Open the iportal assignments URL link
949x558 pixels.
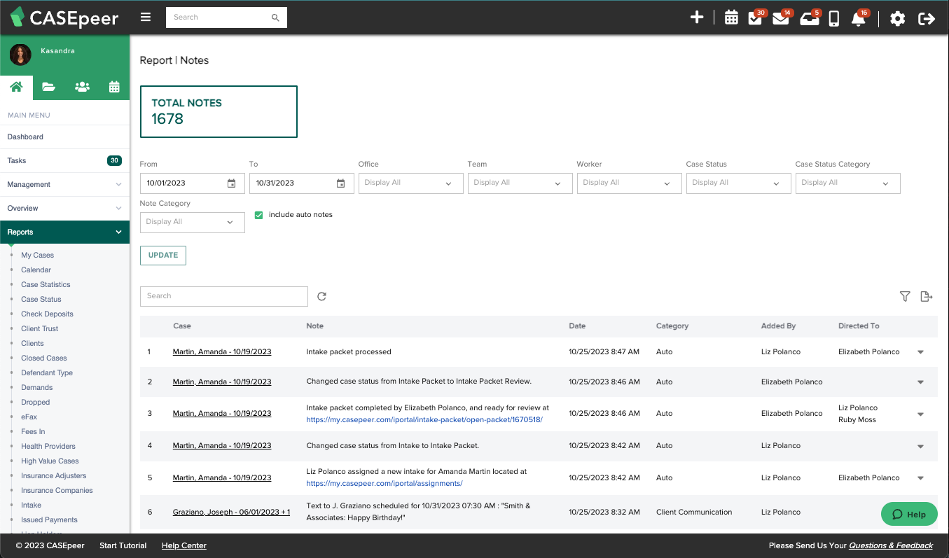coord(385,484)
